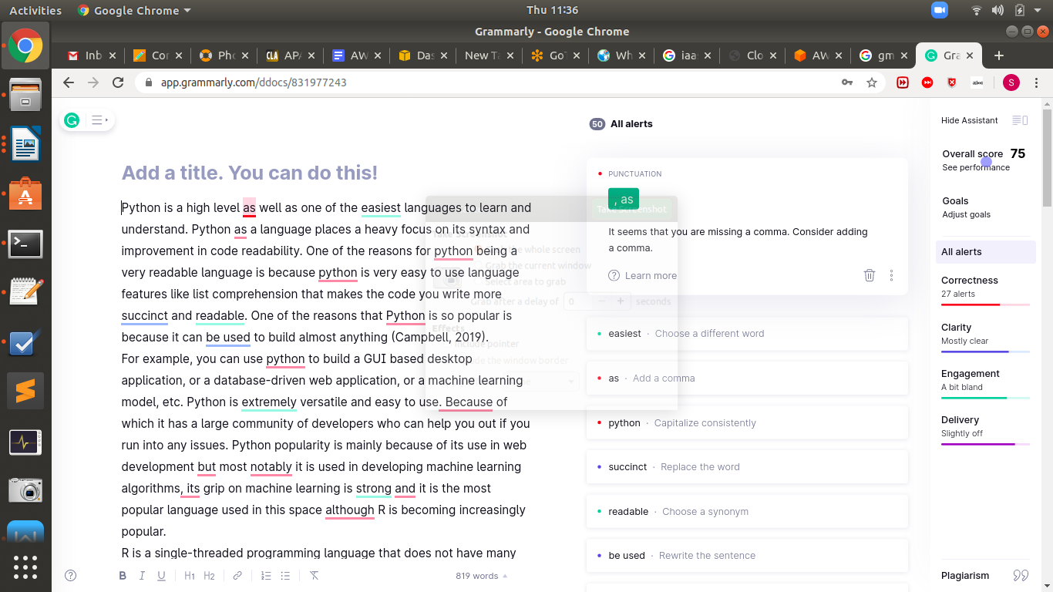This screenshot has width=1053, height=592.
Task: Create a bulleted list
Action: 285,575
